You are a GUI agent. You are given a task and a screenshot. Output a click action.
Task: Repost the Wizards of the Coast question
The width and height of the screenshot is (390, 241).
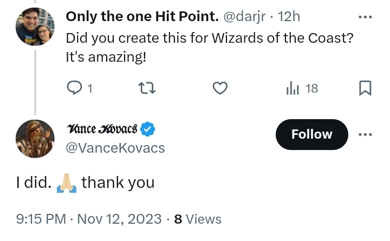click(x=147, y=88)
